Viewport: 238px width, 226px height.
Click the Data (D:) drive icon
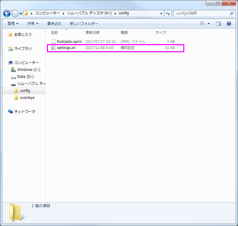[13, 77]
